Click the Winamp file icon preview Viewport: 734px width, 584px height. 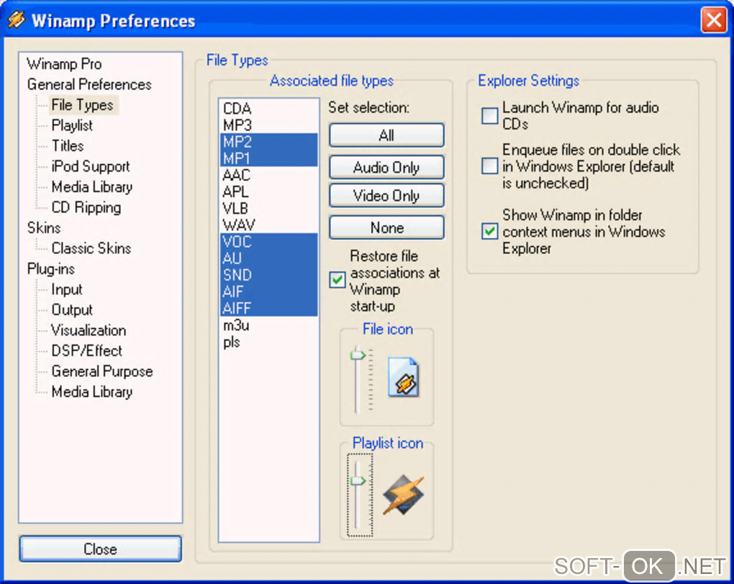point(404,377)
